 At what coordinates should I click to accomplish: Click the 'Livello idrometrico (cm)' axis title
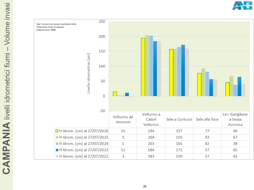pyautogui.click(x=88, y=73)
